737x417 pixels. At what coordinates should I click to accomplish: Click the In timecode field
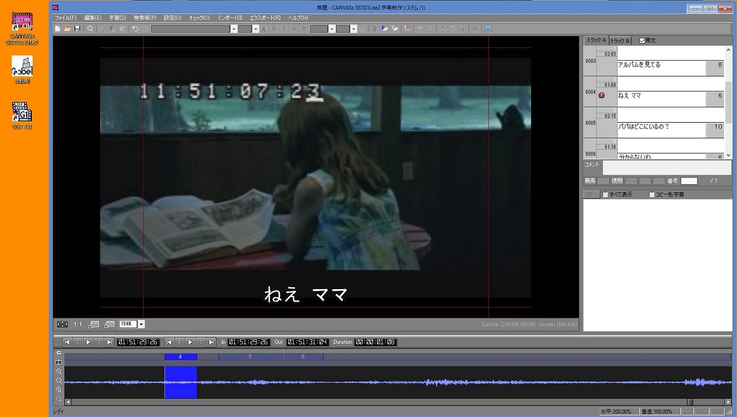click(249, 342)
